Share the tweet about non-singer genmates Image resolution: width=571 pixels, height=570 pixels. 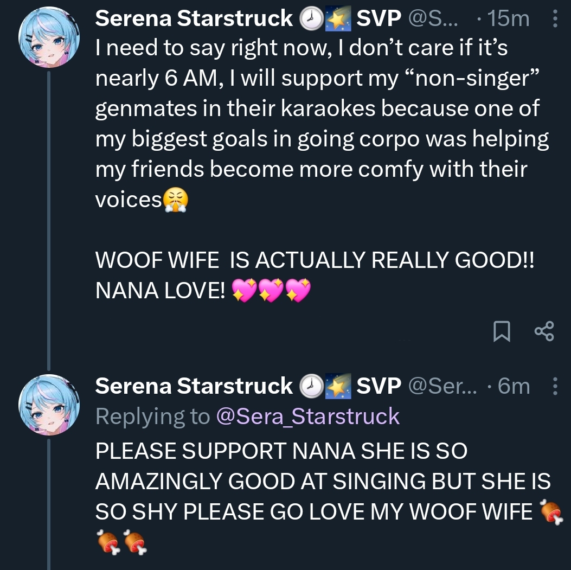[x=544, y=331]
